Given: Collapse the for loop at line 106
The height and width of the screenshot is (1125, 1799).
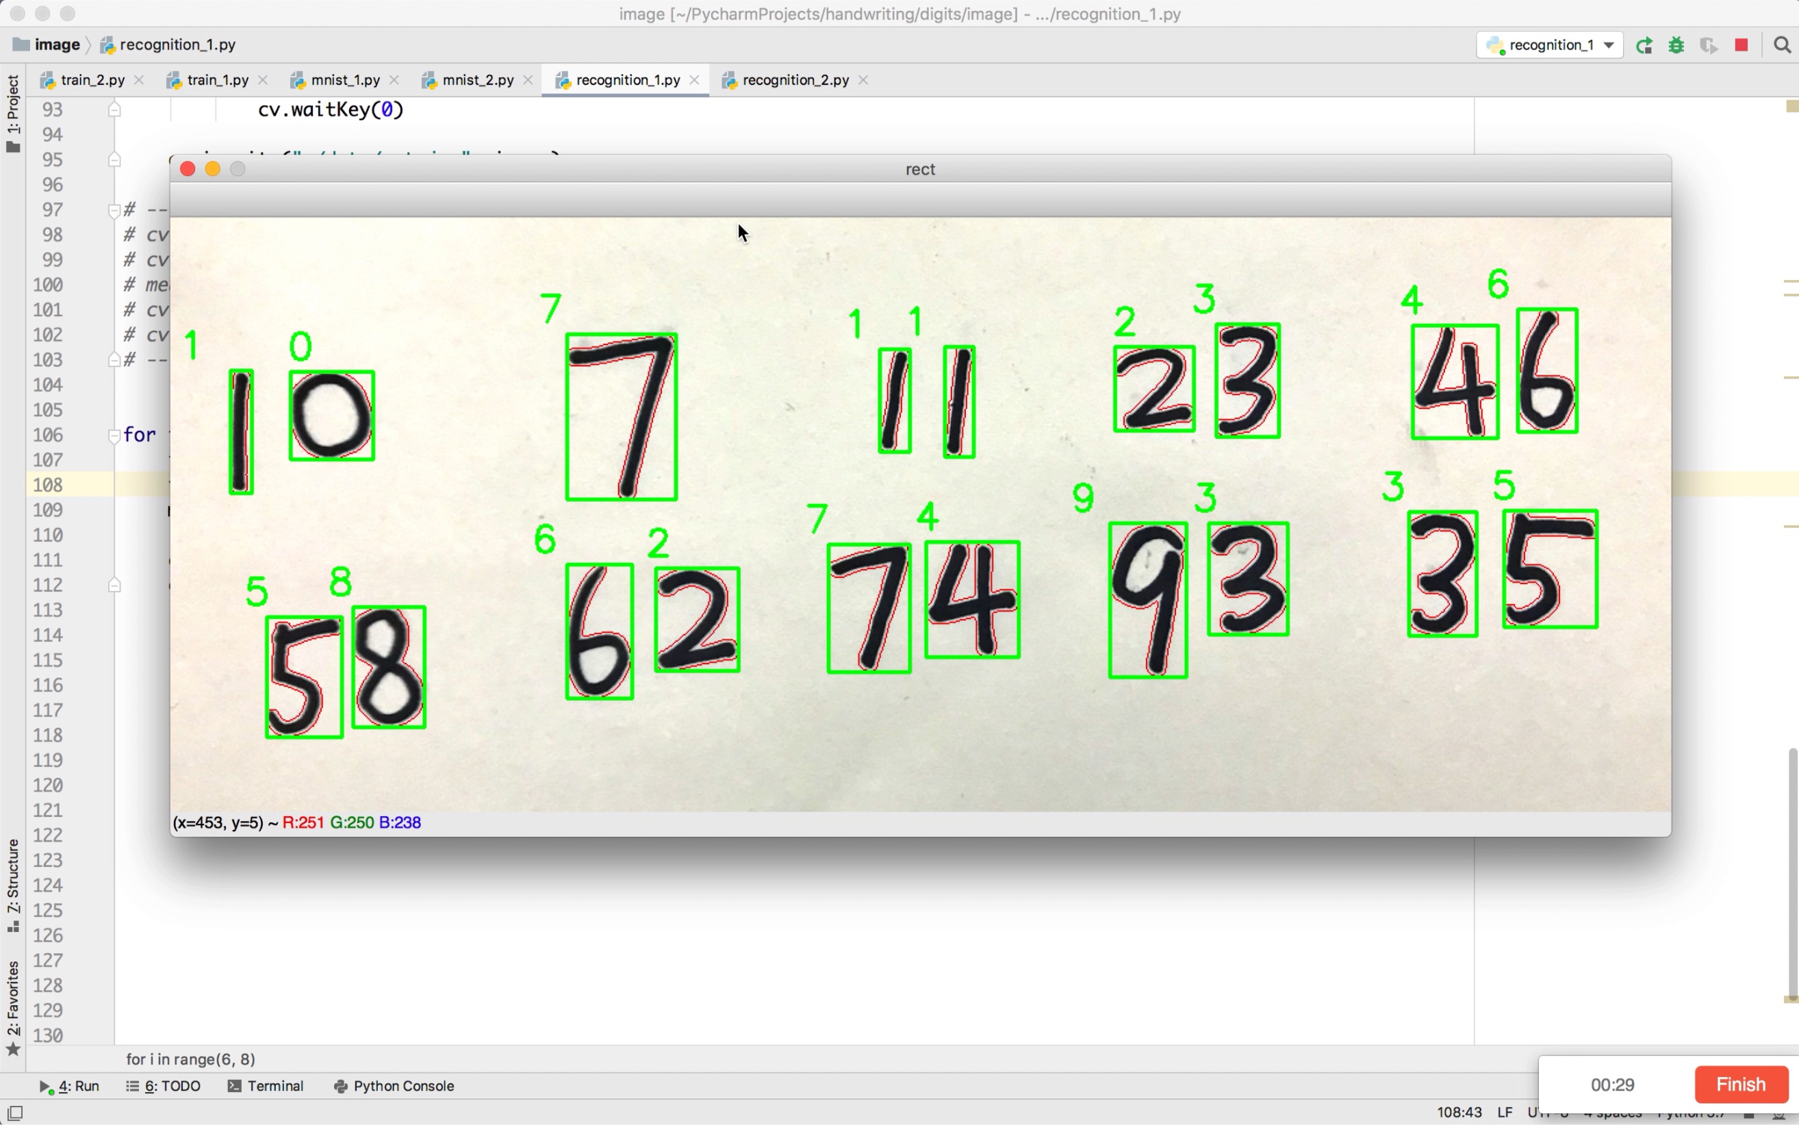Looking at the screenshot, I should (x=114, y=435).
